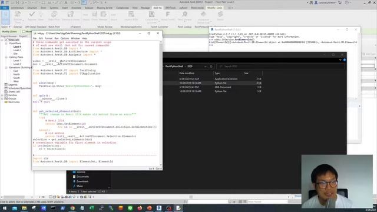Open the Select panel dropdown
Image resolution: width=377 pixels, height=212 pixels.
(6, 26)
